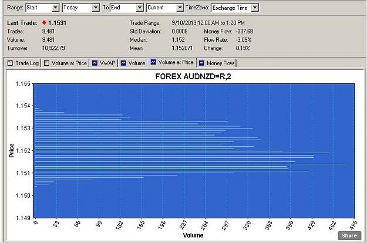Screen dimensions: 367x243
Task: Open the Current dropdown list
Action: 180,8
